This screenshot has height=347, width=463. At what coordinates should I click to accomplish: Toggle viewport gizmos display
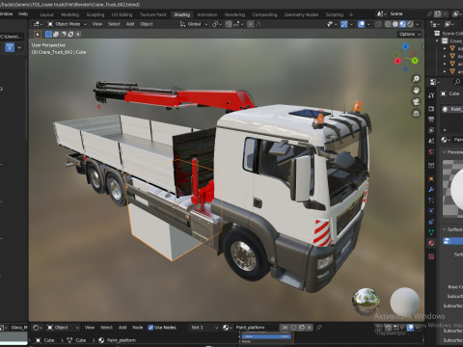[x=344, y=24]
